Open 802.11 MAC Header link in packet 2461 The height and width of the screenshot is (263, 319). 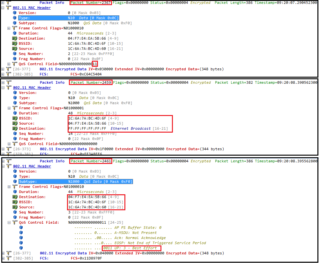(x=32, y=166)
